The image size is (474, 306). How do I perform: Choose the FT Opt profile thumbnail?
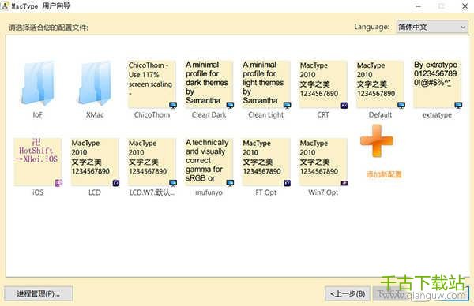tap(266, 162)
